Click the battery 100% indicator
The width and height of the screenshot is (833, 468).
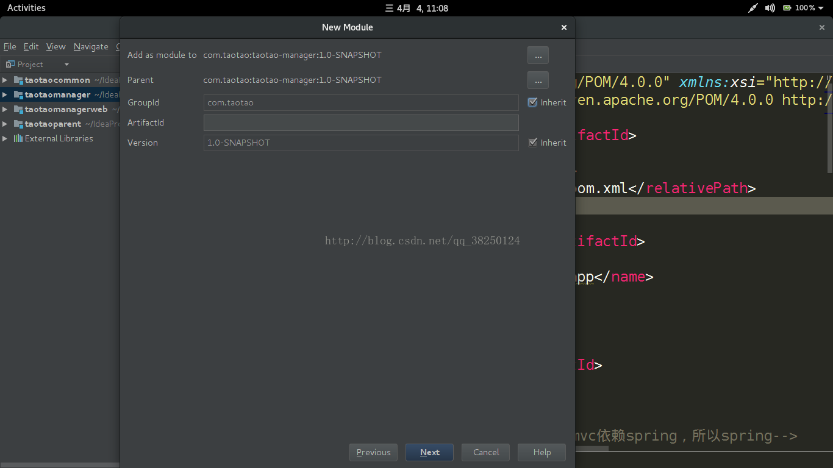(x=799, y=8)
